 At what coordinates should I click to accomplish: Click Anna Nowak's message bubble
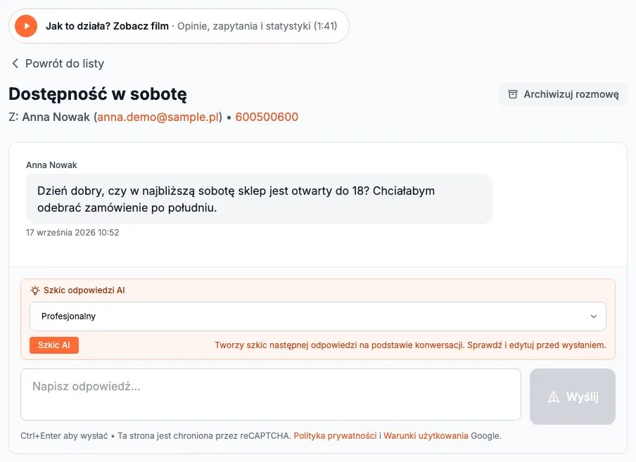point(259,199)
